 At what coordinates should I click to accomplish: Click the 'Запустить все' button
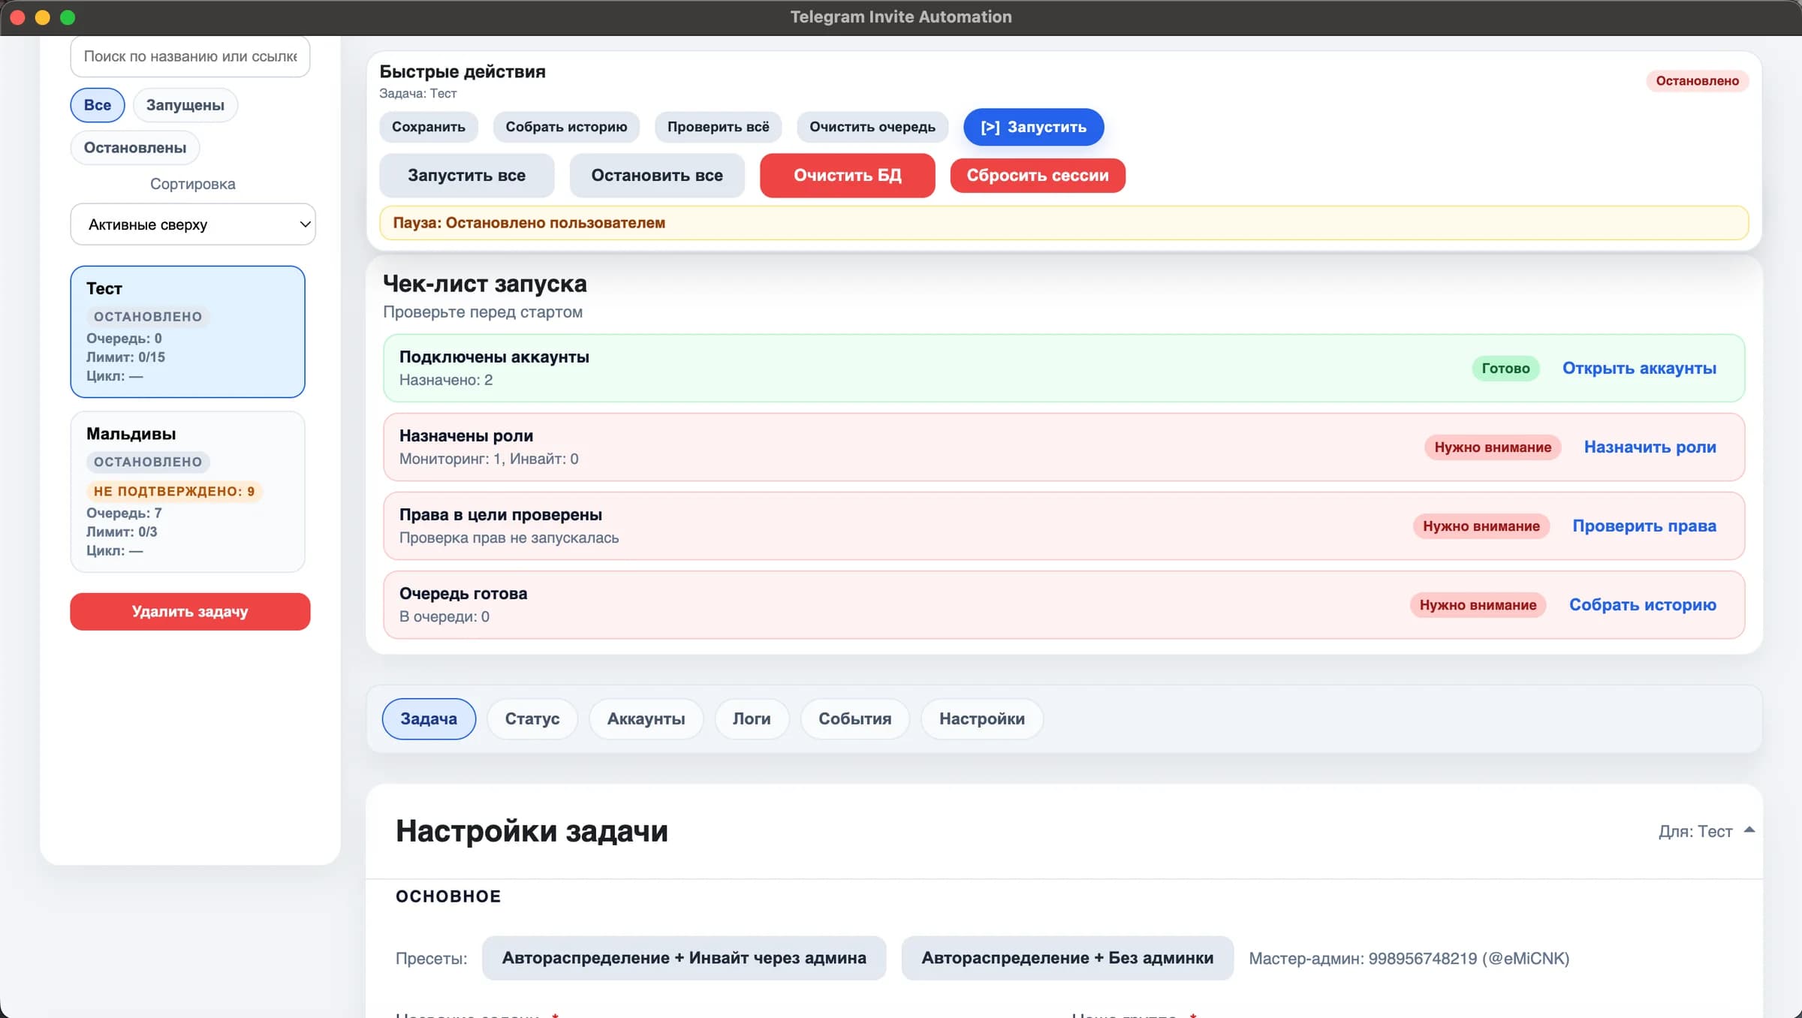467,176
